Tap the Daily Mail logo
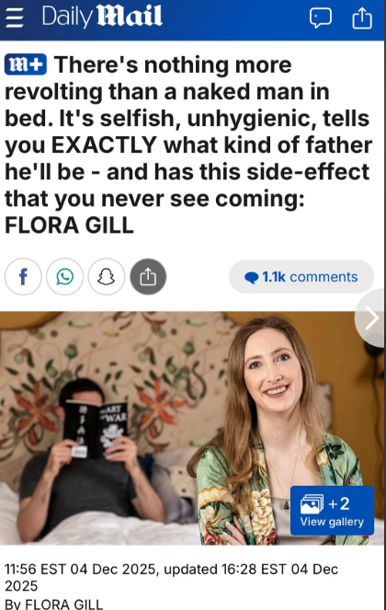 click(102, 17)
